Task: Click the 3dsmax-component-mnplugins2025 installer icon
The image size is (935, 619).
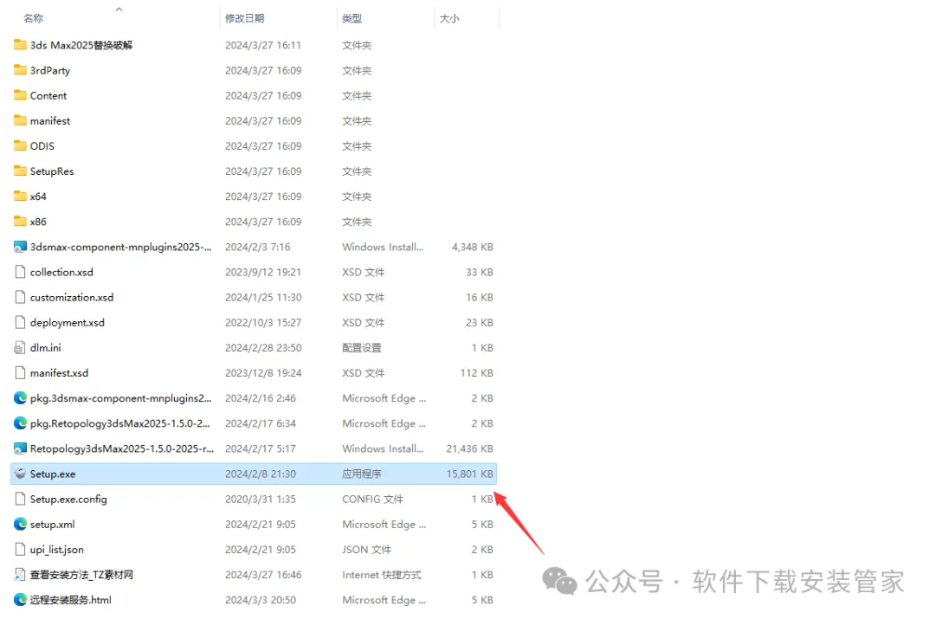Action: (20, 247)
